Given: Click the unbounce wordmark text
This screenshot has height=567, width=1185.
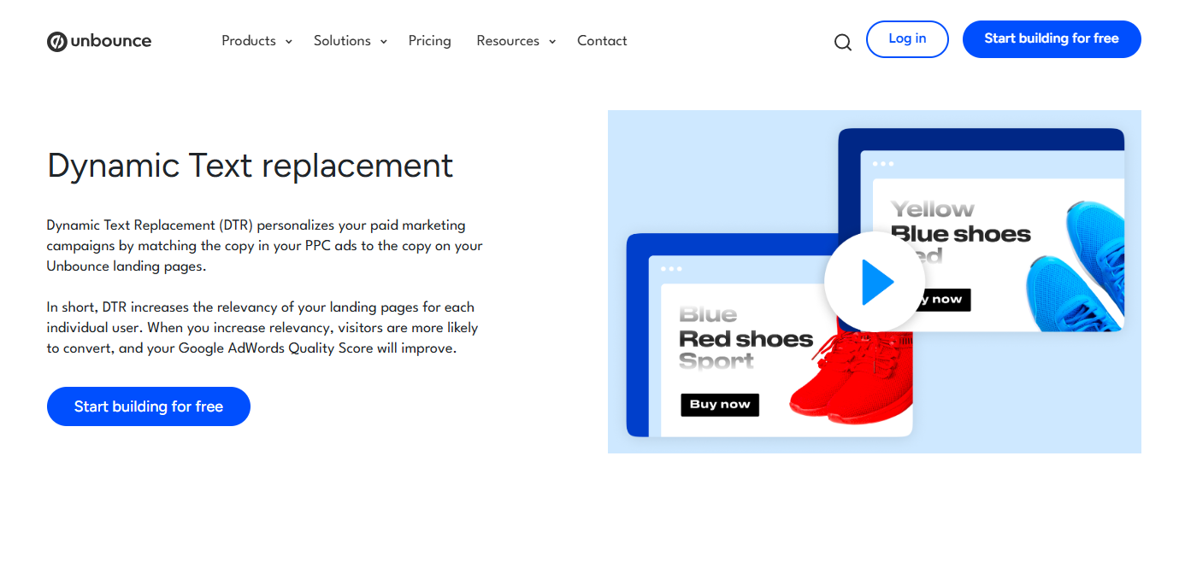Looking at the screenshot, I should coord(111,41).
